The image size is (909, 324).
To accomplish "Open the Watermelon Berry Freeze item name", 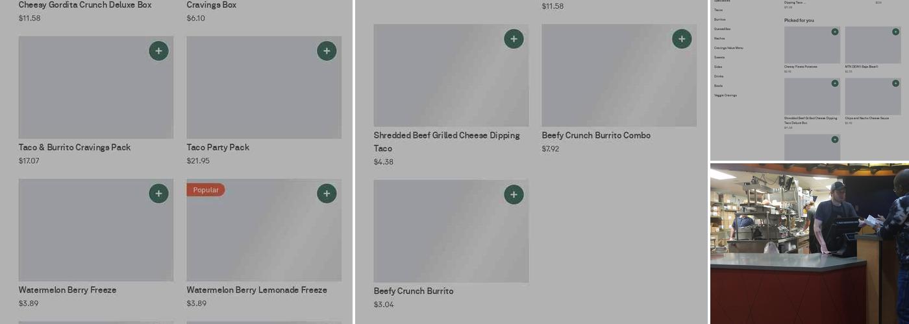I will 68,290.
